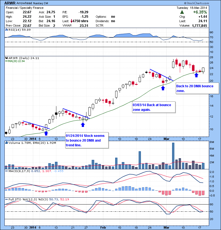Click the Chg value +1.44

[x=203, y=17]
